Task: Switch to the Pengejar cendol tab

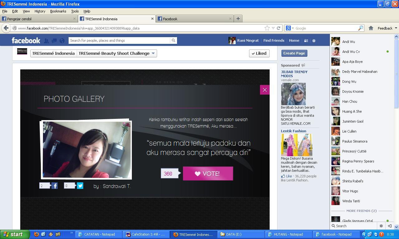Action: (x=39, y=19)
